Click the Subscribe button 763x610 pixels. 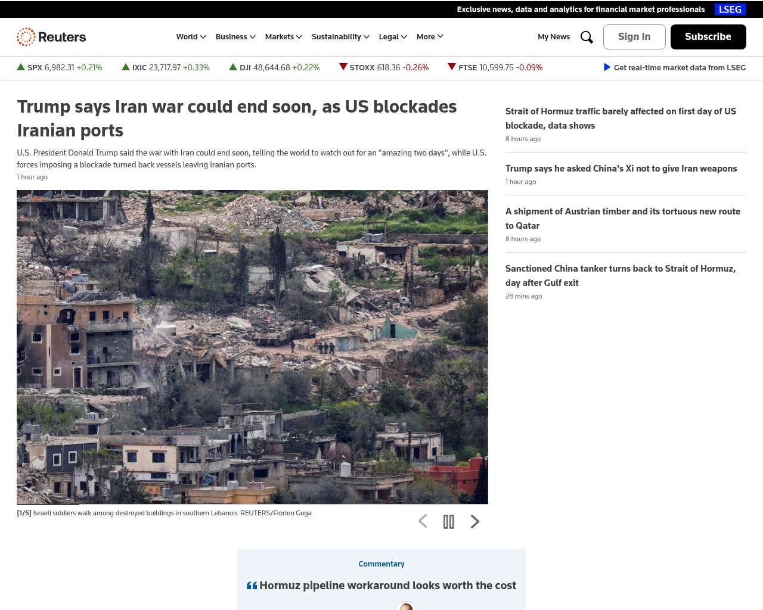[x=708, y=37]
